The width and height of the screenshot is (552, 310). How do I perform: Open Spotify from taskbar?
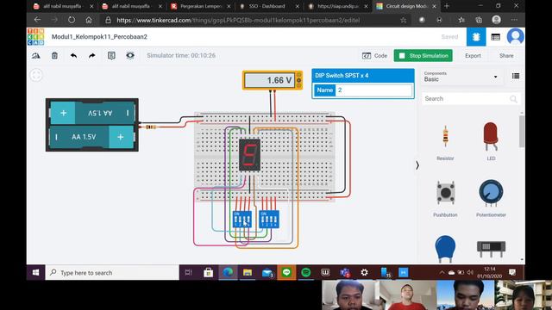click(306, 272)
